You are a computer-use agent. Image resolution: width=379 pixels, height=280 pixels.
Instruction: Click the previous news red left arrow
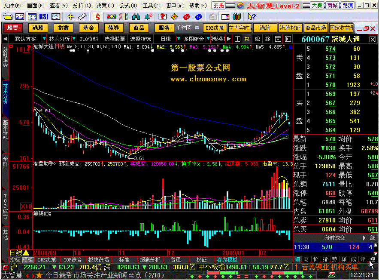(27, 275)
